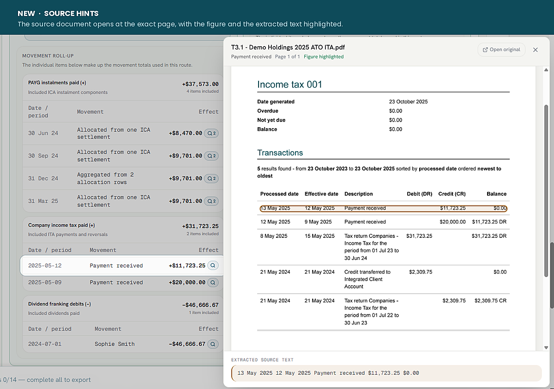Close the source document panel
Image resolution: width=554 pixels, height=389 pixels.
pos(536,50)
